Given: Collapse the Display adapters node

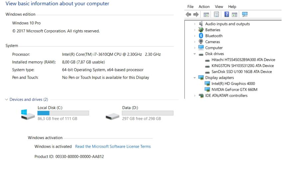Looking at the screenshot, I should coord(195,78).
